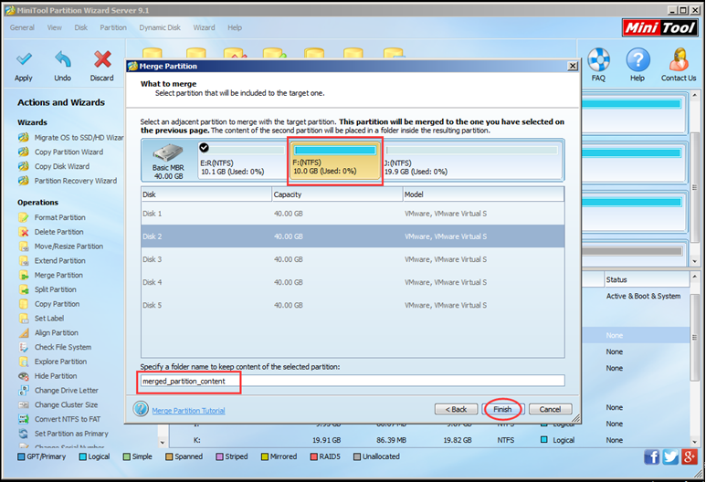Click the Contact Us icon
The image size is (706, 482).
(679, 59)
